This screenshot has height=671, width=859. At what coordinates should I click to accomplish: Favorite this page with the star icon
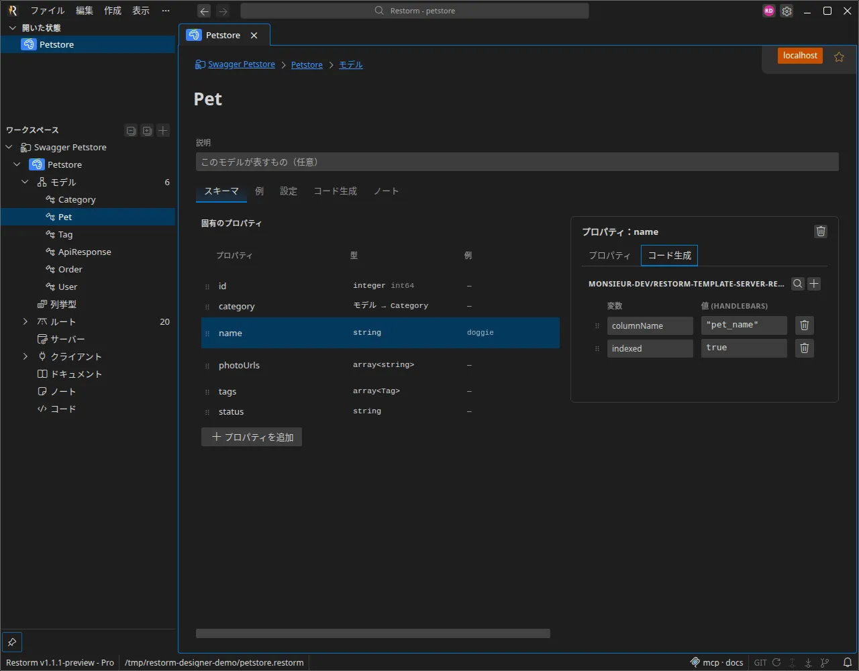pyautogui.click(x=839, y=57)
